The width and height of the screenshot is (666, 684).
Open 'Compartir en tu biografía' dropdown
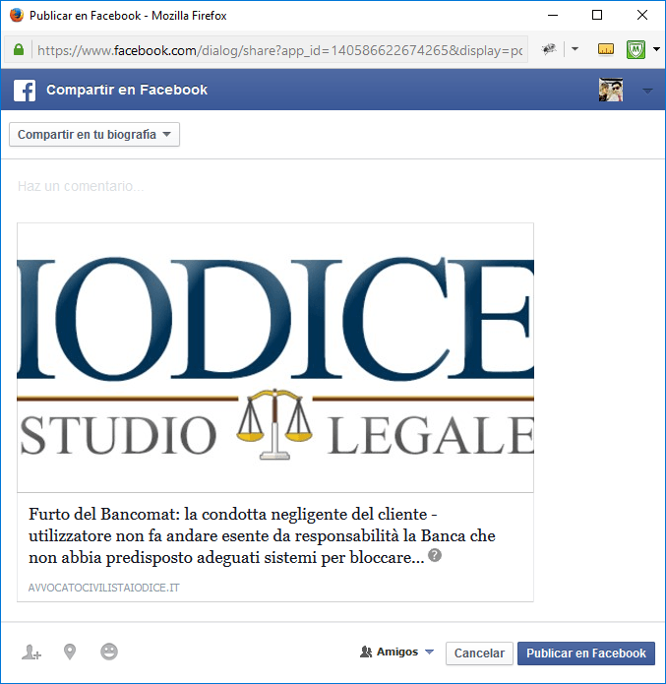click(94, 135)
